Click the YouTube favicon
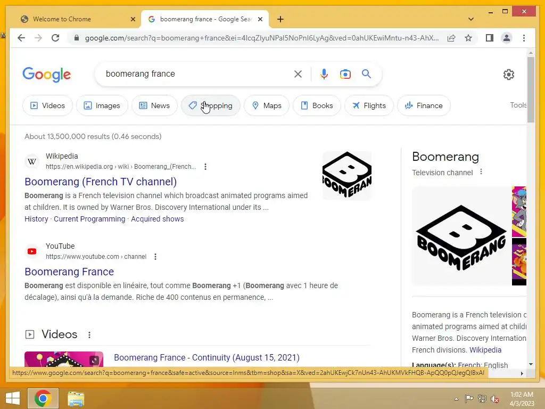The width and height of the screenshot is (545, 409). [x=32, y=251]
